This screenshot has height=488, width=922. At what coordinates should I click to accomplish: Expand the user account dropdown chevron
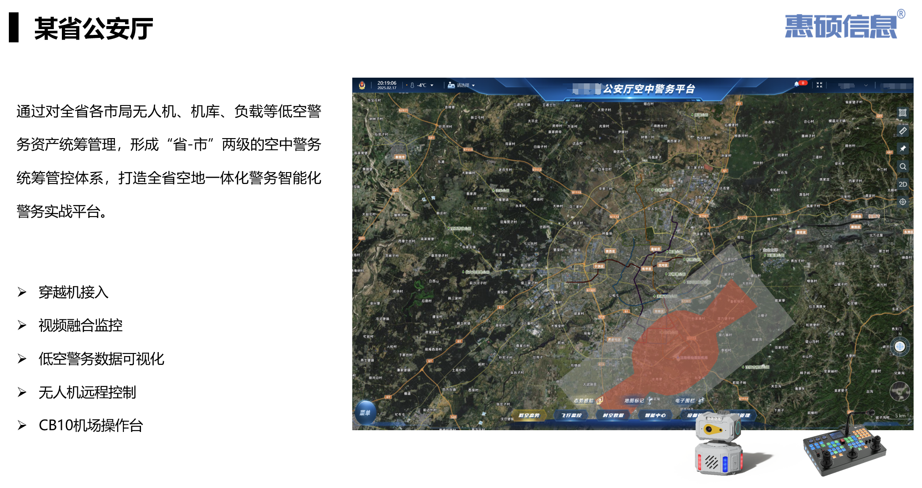(866, 85)
